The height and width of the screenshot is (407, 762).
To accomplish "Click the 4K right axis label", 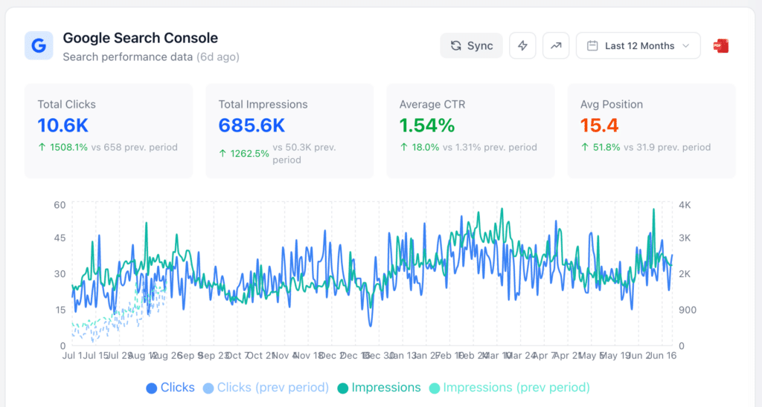I will 685,205.
